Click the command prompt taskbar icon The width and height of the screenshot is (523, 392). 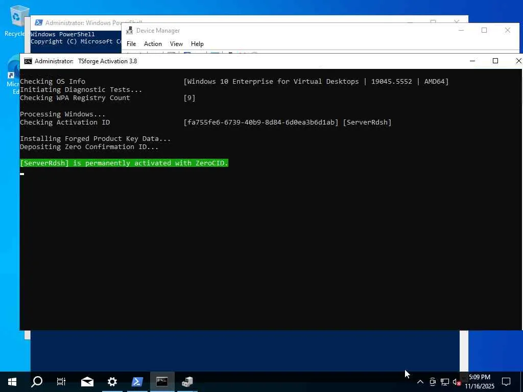pos(162,382)
